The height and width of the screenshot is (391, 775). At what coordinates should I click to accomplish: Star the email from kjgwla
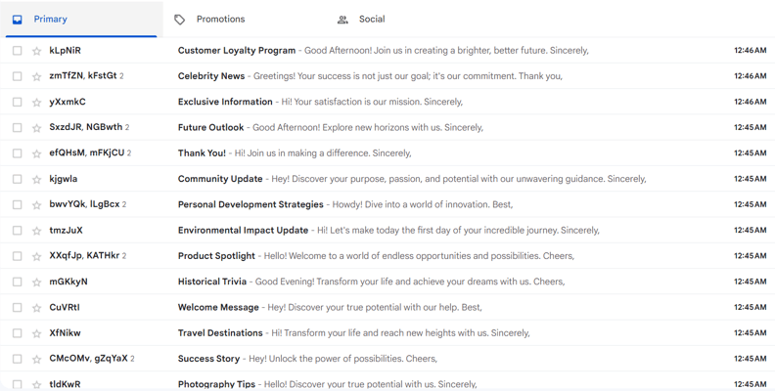click(x=37, y=179)
